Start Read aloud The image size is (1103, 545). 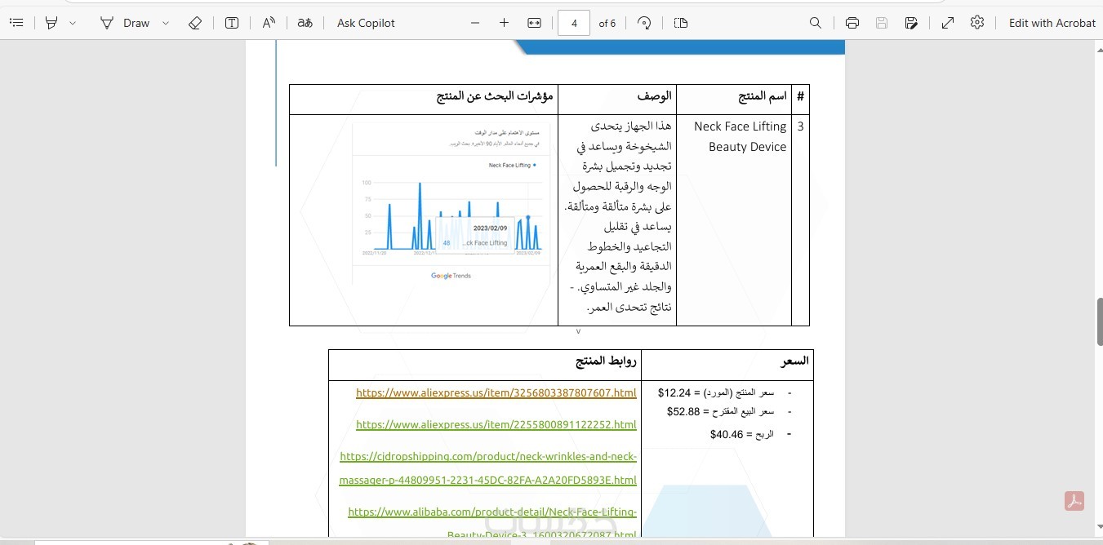269,23
